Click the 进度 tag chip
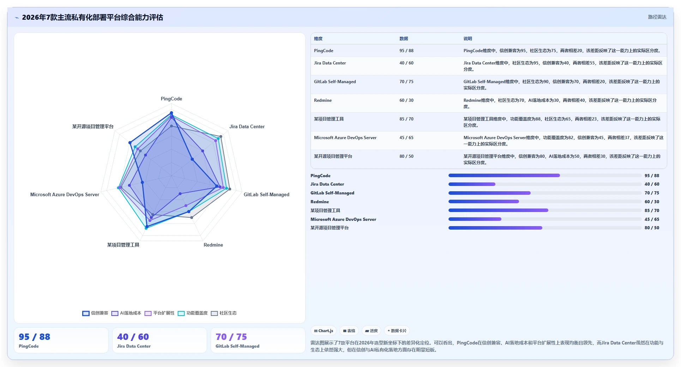Image resolution: width=681 pixels, height=367 pixels. coord(371,331)
